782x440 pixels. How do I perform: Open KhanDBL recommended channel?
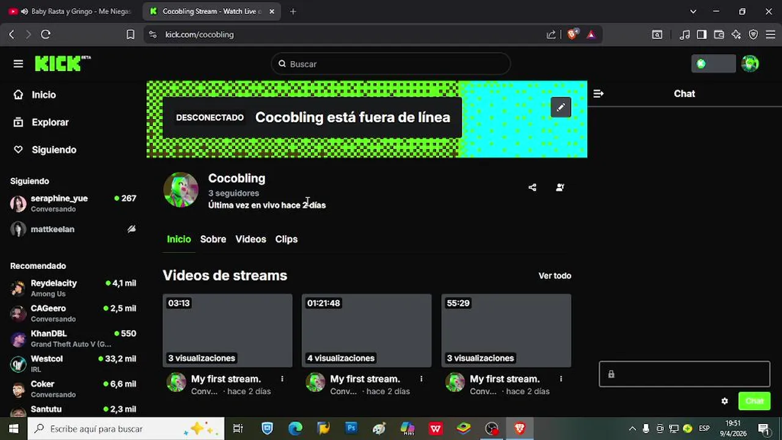(73, 339)
